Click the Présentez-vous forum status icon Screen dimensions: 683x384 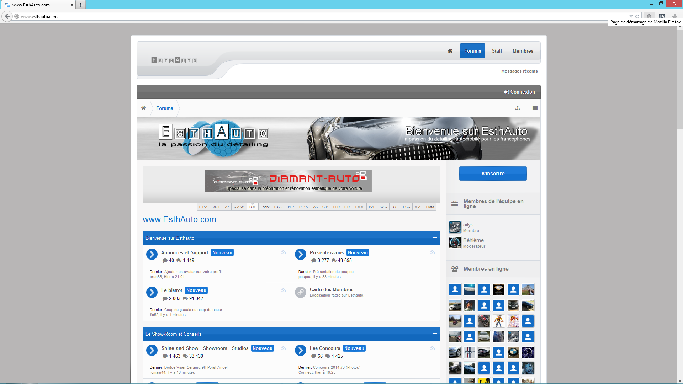pos(301,254)
